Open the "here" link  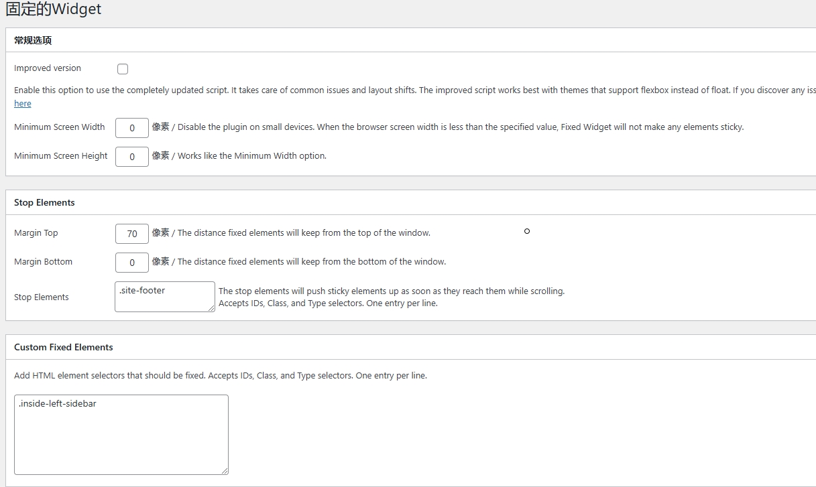[x=23, y=104]
